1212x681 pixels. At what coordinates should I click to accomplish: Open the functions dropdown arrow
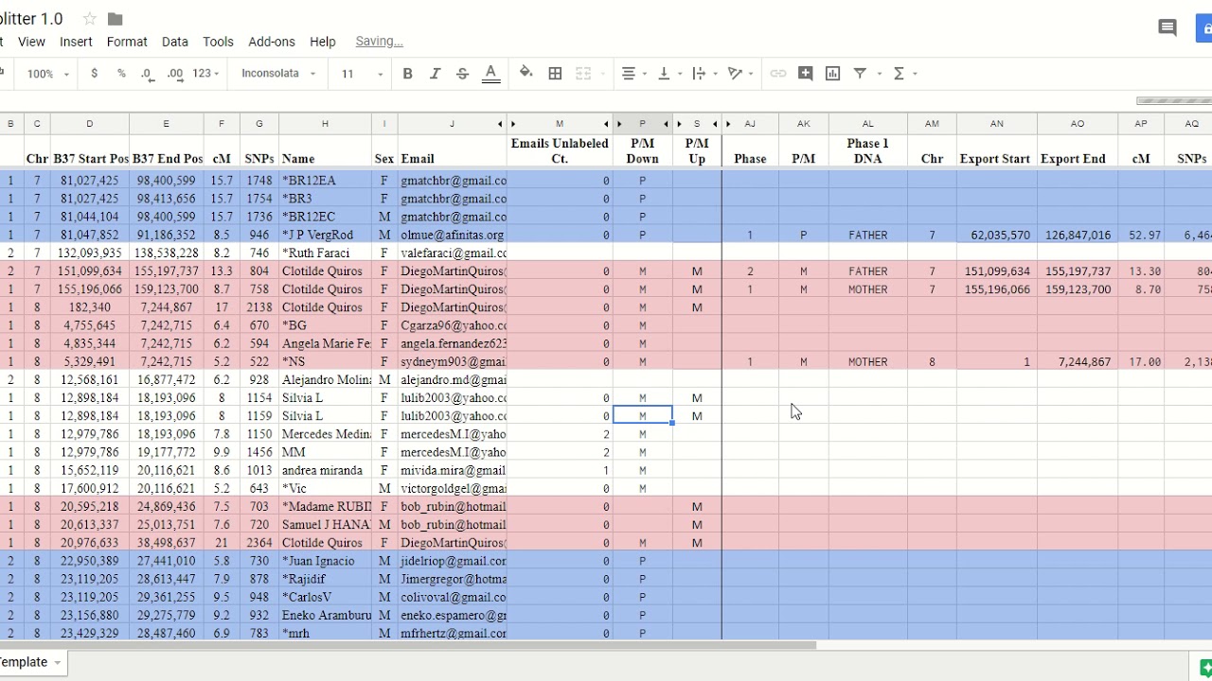[916, 74]
